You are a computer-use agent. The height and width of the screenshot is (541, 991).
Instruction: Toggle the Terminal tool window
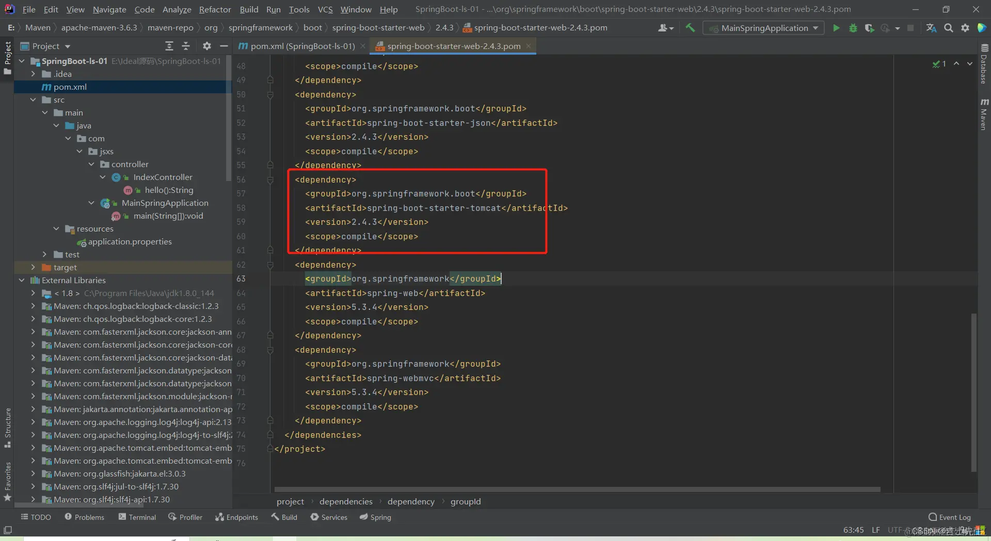(137, 517)
